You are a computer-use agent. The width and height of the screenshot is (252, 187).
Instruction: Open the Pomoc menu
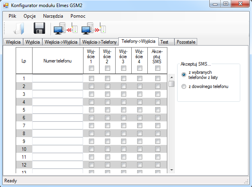(x=78, y=16)
